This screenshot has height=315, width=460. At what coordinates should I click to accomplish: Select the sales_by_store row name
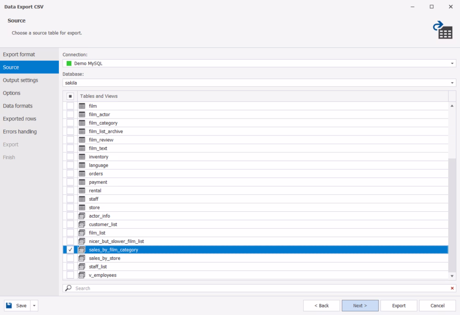coord(104,258)
